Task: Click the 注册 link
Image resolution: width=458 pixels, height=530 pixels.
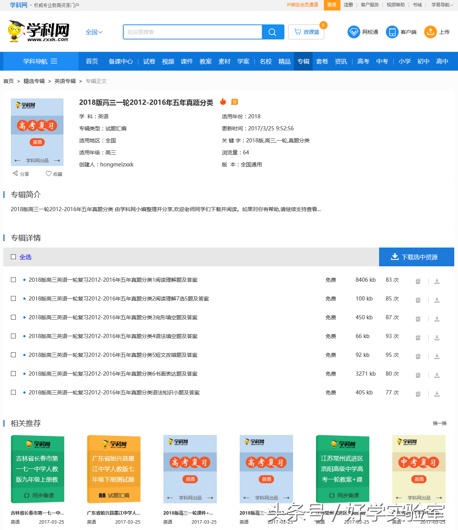Action: [349, 5]
